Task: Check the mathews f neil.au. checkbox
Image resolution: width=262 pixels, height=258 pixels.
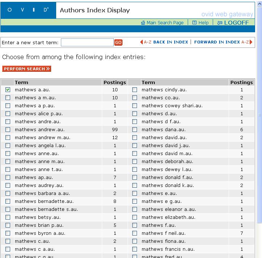Action: click(x=134, y=233)
